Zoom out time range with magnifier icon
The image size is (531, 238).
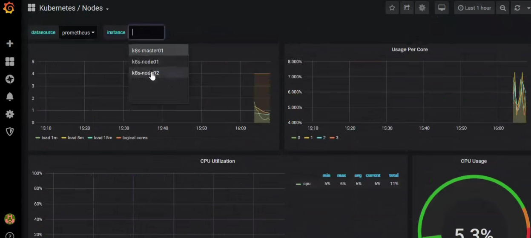503,8
